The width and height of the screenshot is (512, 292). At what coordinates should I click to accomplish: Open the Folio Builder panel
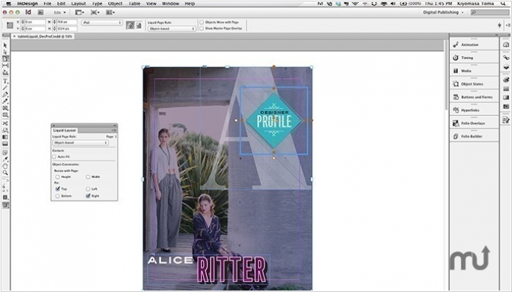tap(474, 136)
